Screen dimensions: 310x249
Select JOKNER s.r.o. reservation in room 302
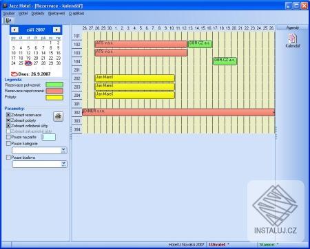(x=178, y=112)
